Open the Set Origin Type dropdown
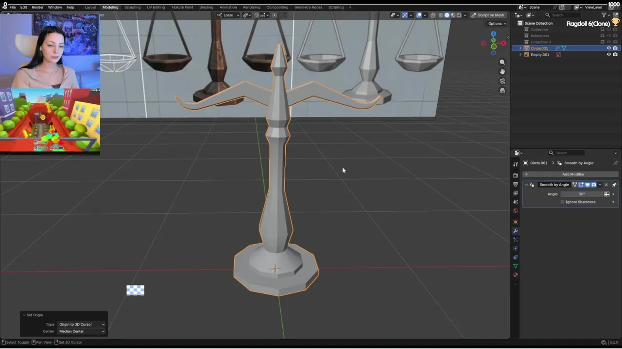 [x=82, y=324]
